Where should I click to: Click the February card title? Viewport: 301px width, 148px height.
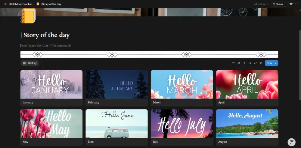coord(94,102)
